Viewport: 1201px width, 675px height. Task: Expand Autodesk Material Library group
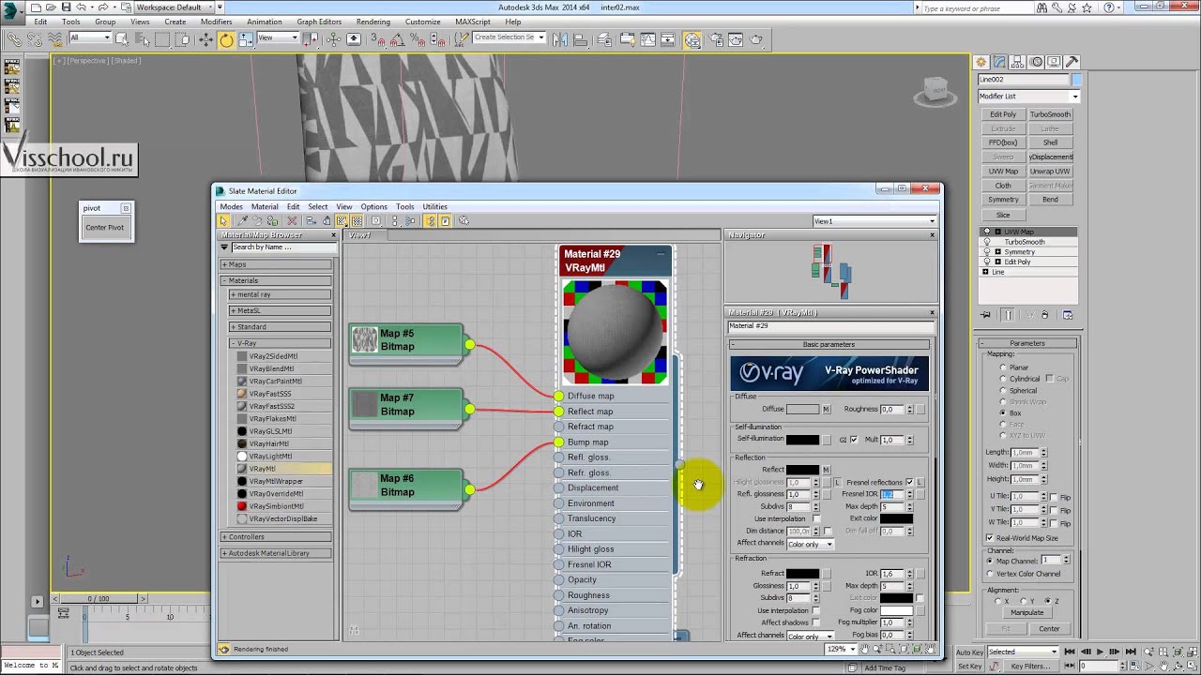pos(276,553)
